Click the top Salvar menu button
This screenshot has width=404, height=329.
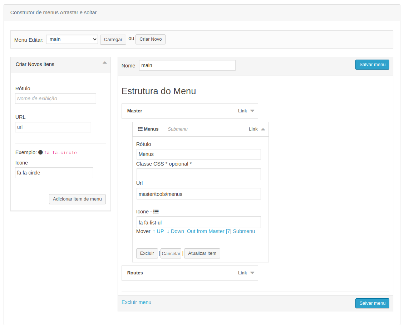pos(372,65)
